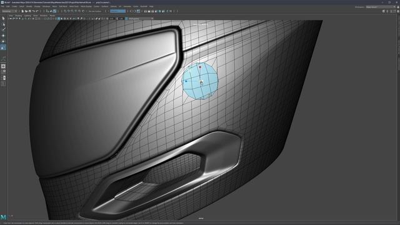Toggle snap to curves

click(69, 11)
